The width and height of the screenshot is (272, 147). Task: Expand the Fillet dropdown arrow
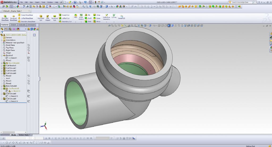point(76,22)
